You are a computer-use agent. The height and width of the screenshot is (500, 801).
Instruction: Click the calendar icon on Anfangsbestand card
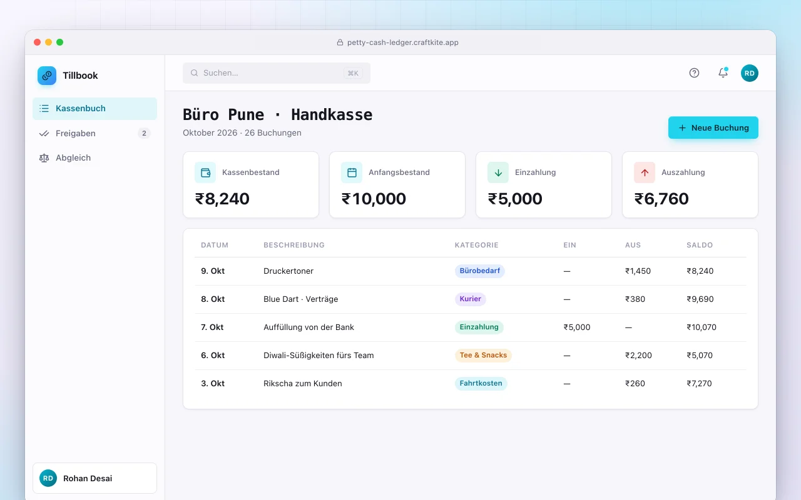coord(352,172)
